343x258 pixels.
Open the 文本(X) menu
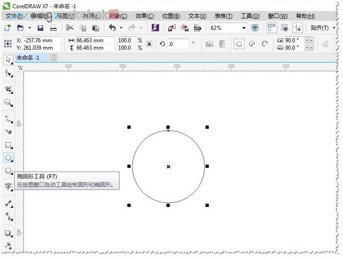197,16
